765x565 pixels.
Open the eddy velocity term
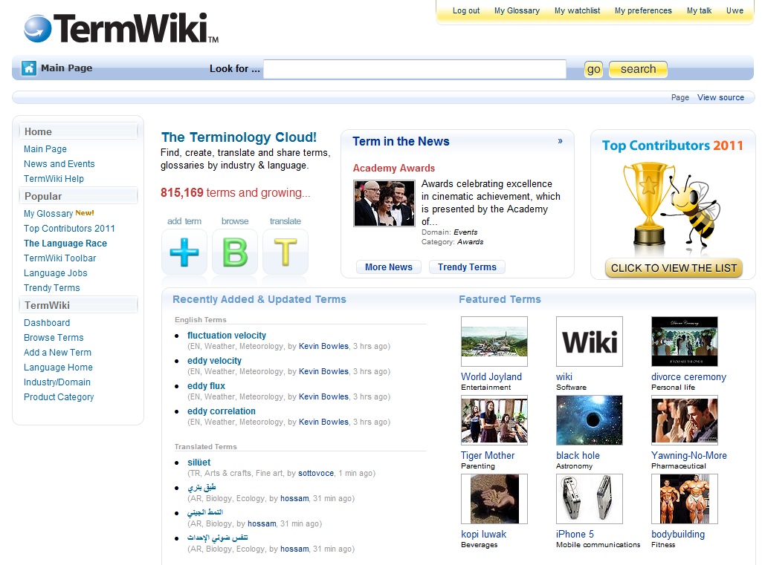214,361
